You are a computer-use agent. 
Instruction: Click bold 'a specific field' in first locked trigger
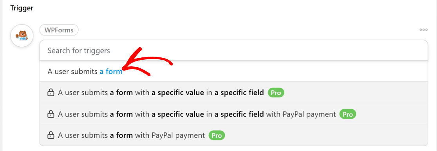[239, 92]
